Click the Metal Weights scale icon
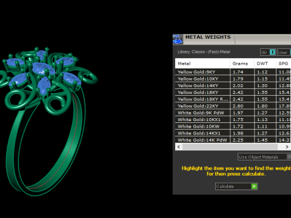291x218 pixels. tap(178, 39)
